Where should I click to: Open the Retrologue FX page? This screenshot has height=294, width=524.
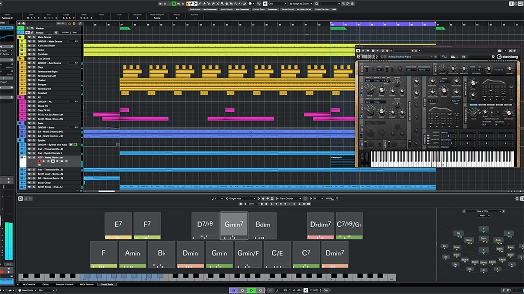pos(464,57)
